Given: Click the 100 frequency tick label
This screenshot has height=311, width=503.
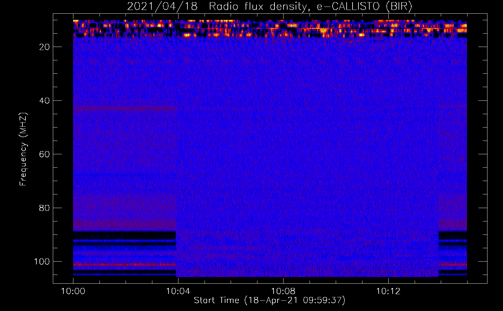Looking at the screenshot, I should (x=42, y=262).
